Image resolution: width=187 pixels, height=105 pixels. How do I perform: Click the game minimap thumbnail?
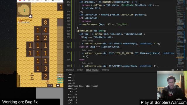coord(24,10)
